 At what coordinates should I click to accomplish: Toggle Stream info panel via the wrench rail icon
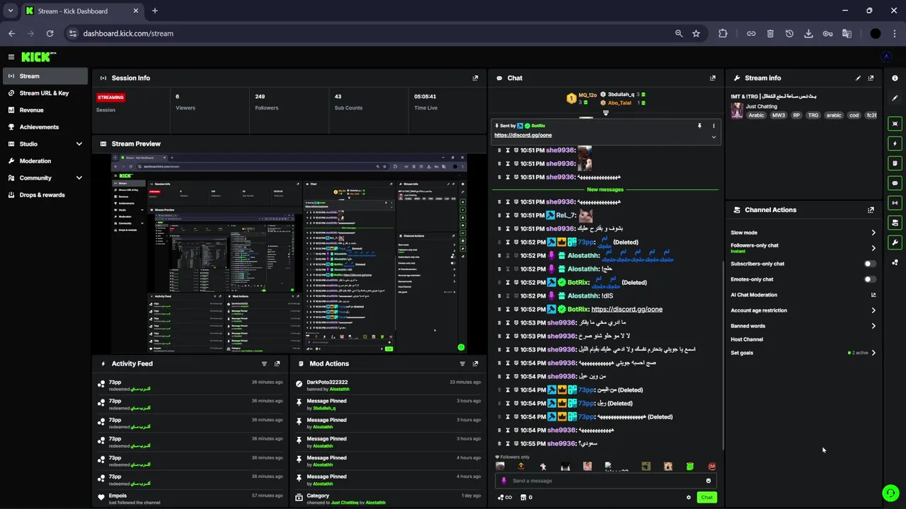coord(895,242)
